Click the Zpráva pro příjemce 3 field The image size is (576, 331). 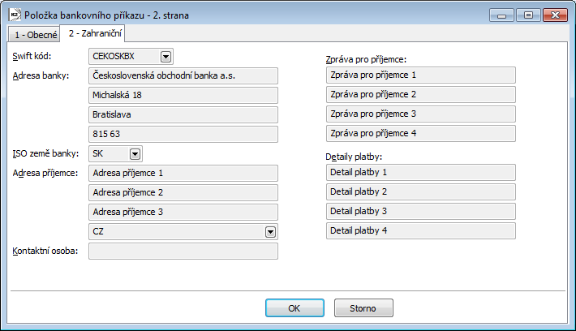point(421,114)
